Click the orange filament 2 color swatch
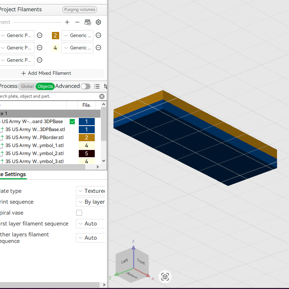Viewport: 289px width, 289px height. pyautogui.click(x=56, y=36)
